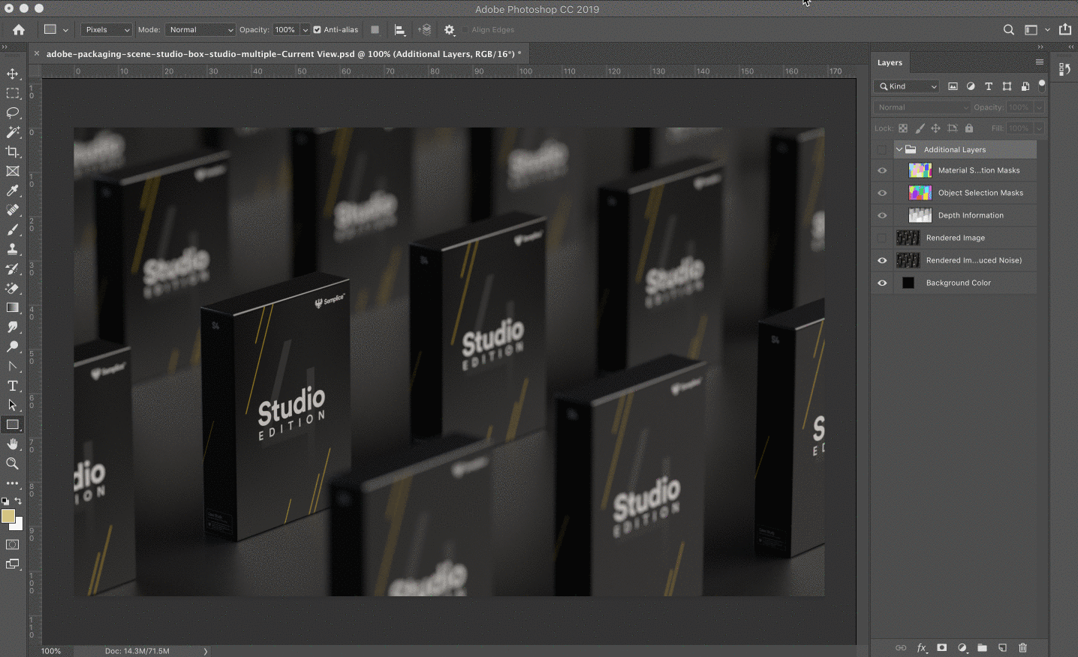Hide the Depth Information layer

point(882,215)
